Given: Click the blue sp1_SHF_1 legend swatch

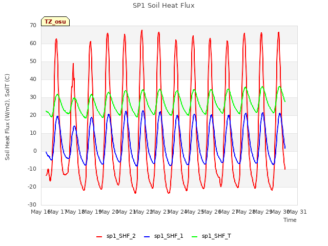Looking at the screenshot, I should 147,237.
